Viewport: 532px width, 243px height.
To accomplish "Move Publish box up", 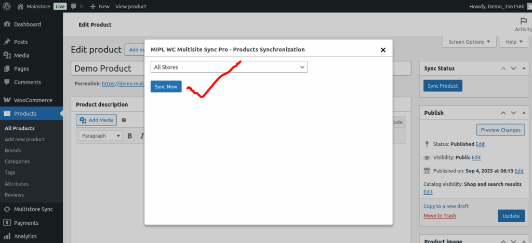I will coord(503,113).
